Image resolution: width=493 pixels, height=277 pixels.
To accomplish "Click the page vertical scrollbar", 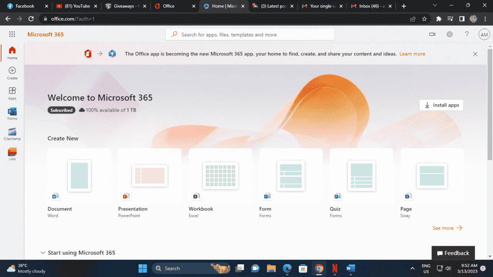I will point(490,105).
